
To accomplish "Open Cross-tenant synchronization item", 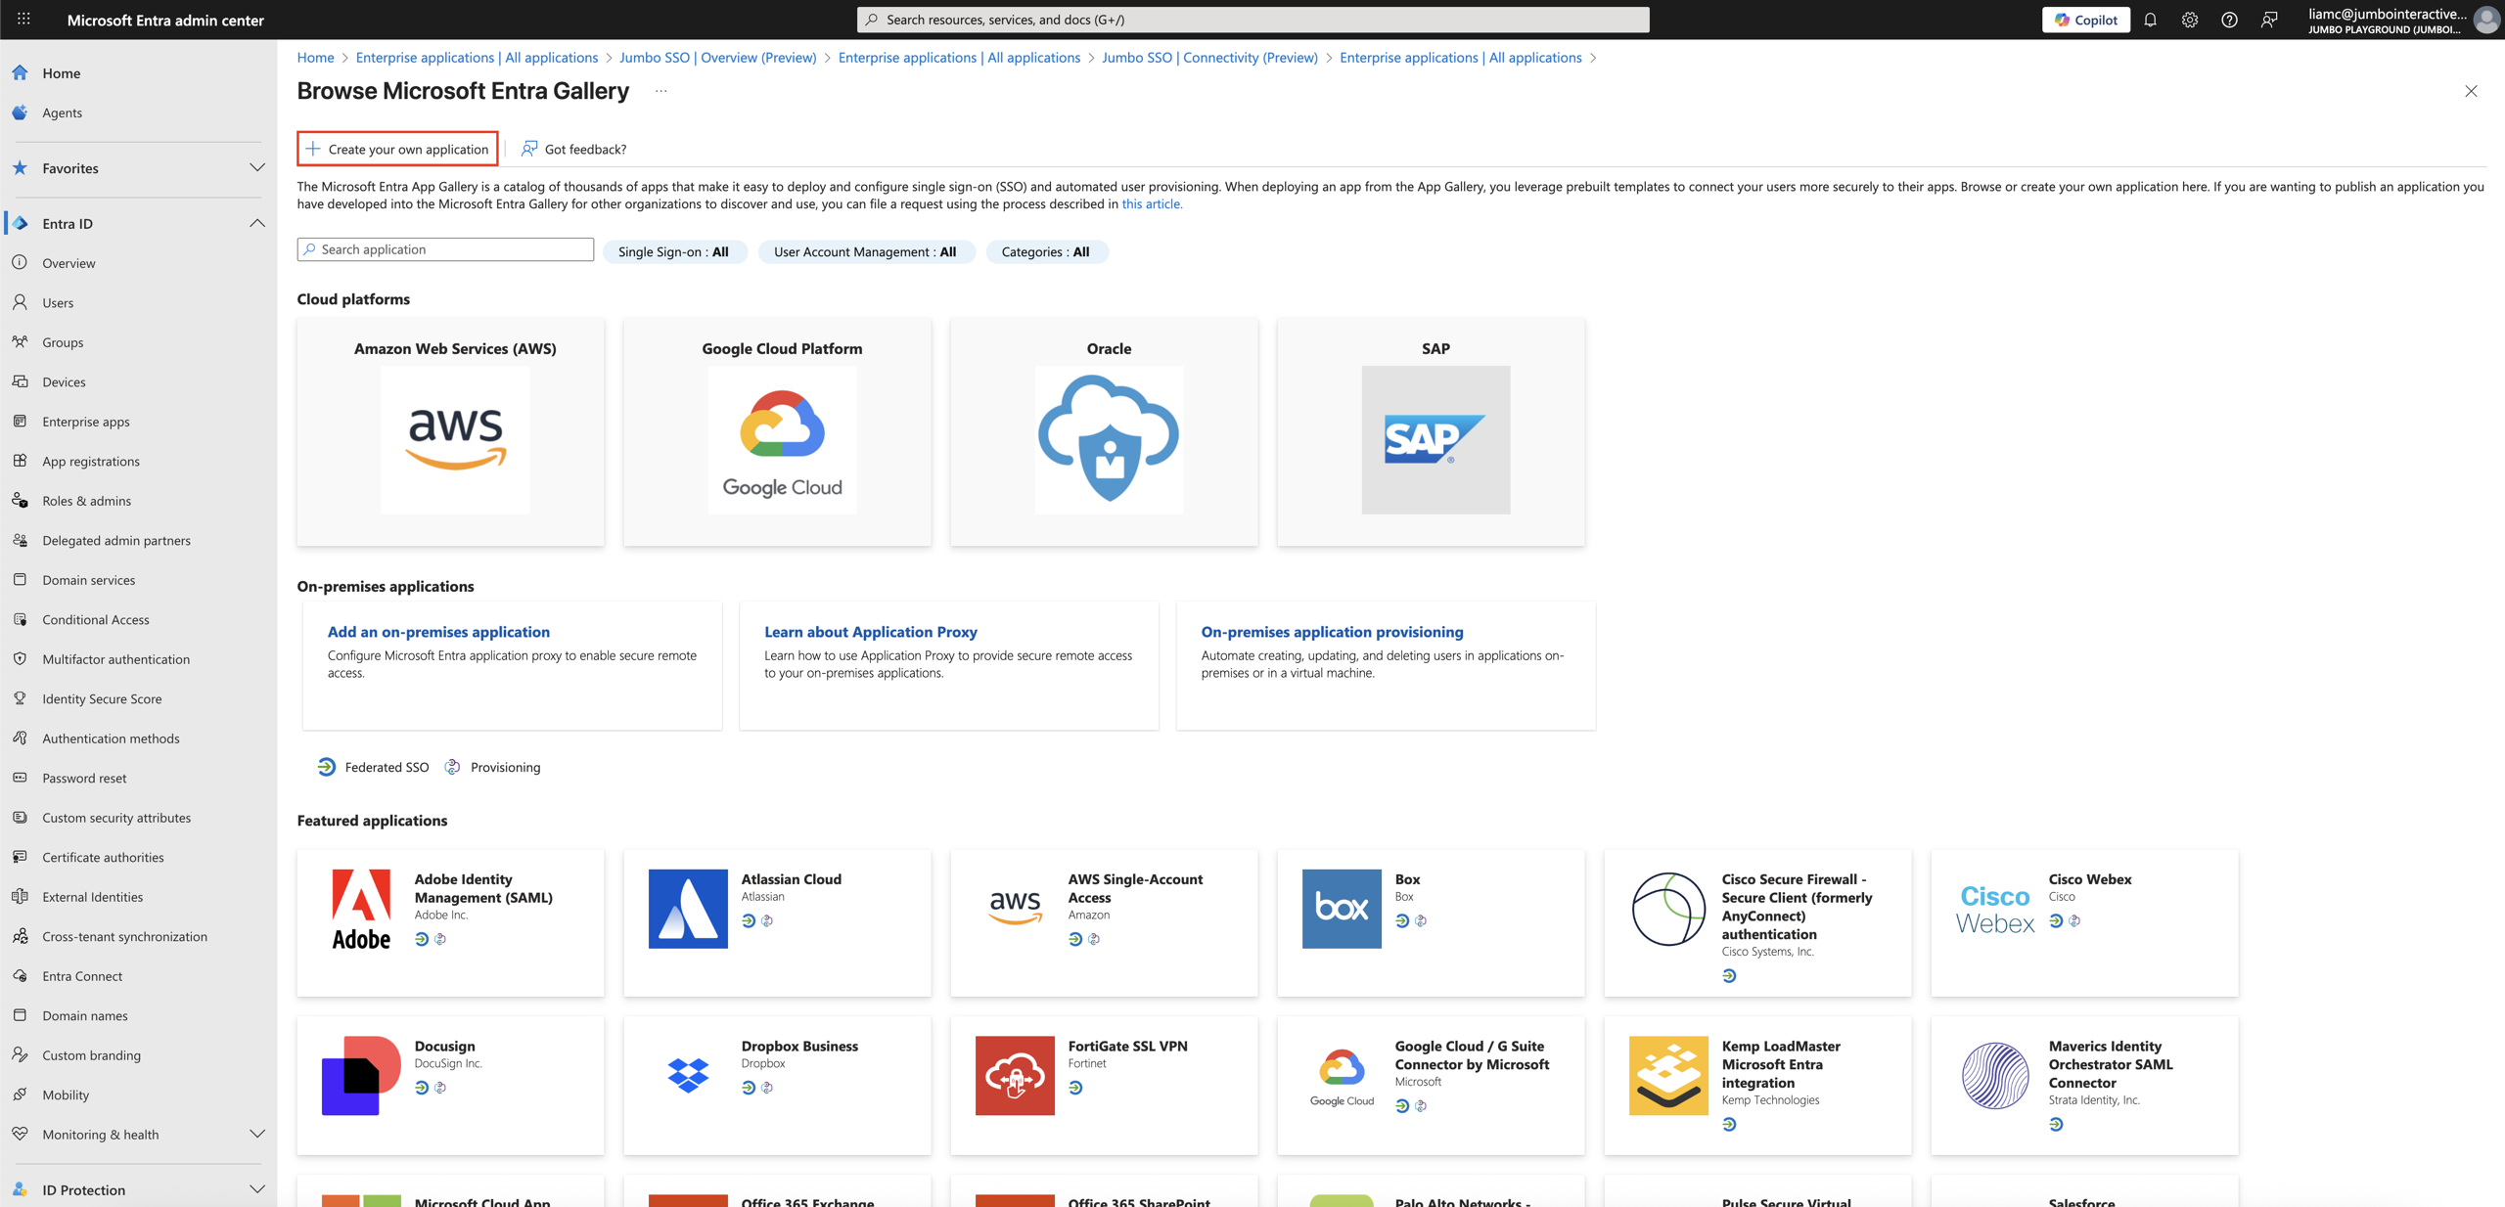I will point(124,936).
